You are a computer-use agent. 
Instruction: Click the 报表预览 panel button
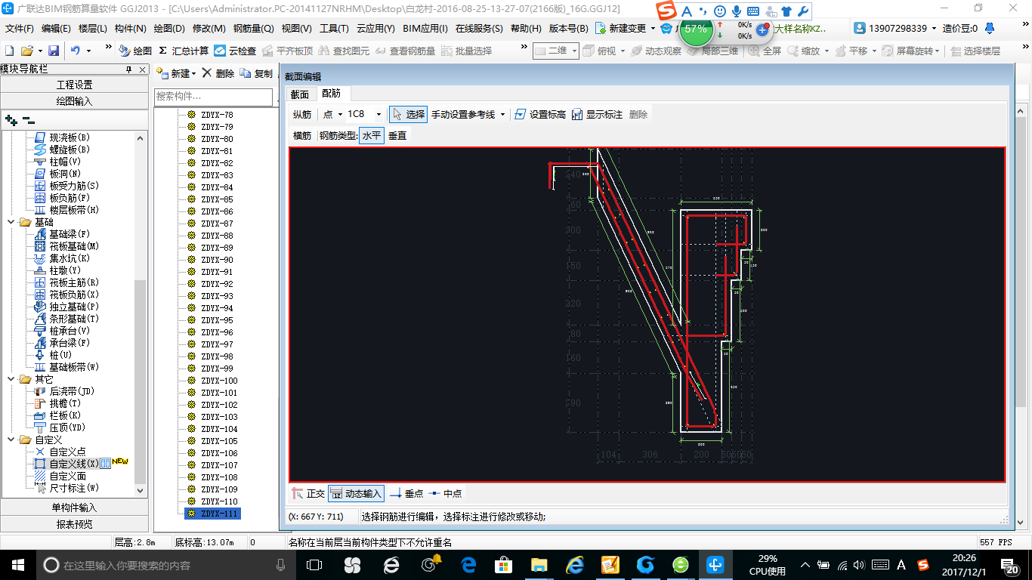(75, 524)
